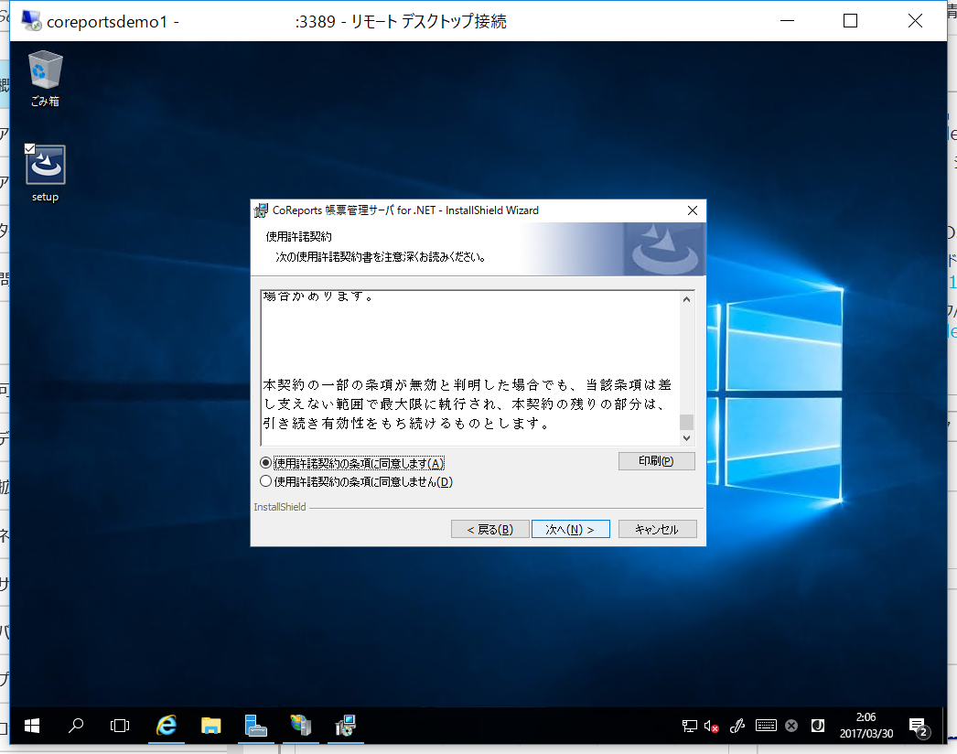The image size is (957, 754).
Task: Open taskbar search magnifier
Action: (x=76, y=726)
